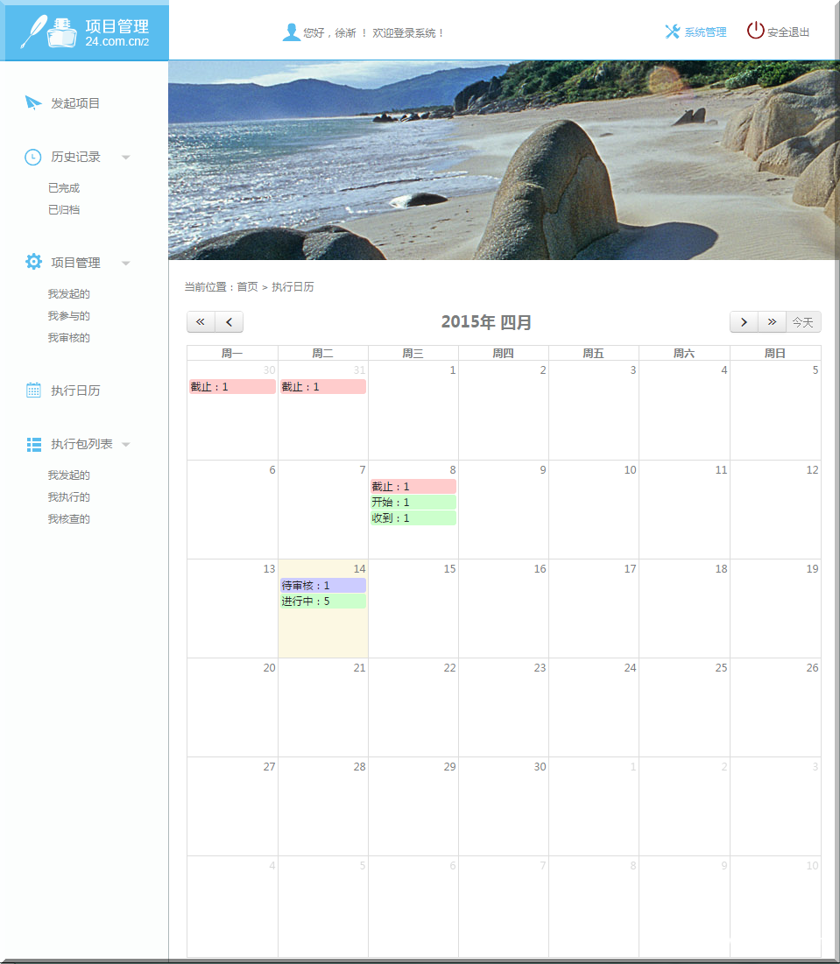Image resolution: width=840 pixels, height=964 pixels.
Task: Click the gear icon beside 项目管理
Action: (x=33, y=262)
